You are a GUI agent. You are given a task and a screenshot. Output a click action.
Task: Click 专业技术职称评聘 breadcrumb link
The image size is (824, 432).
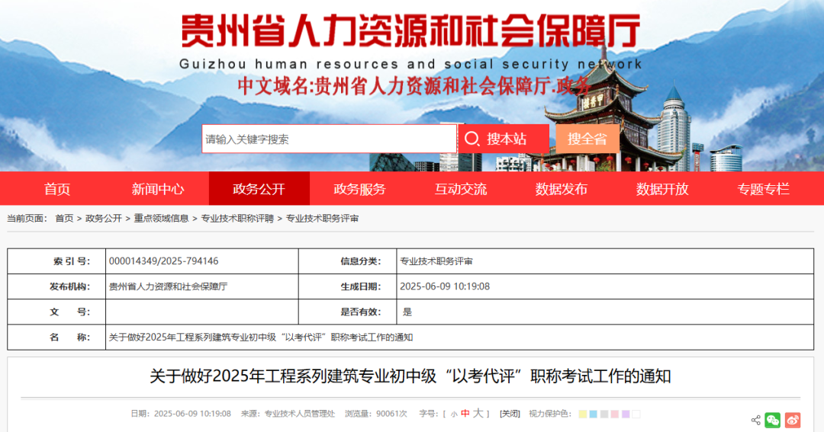[237, 219]
